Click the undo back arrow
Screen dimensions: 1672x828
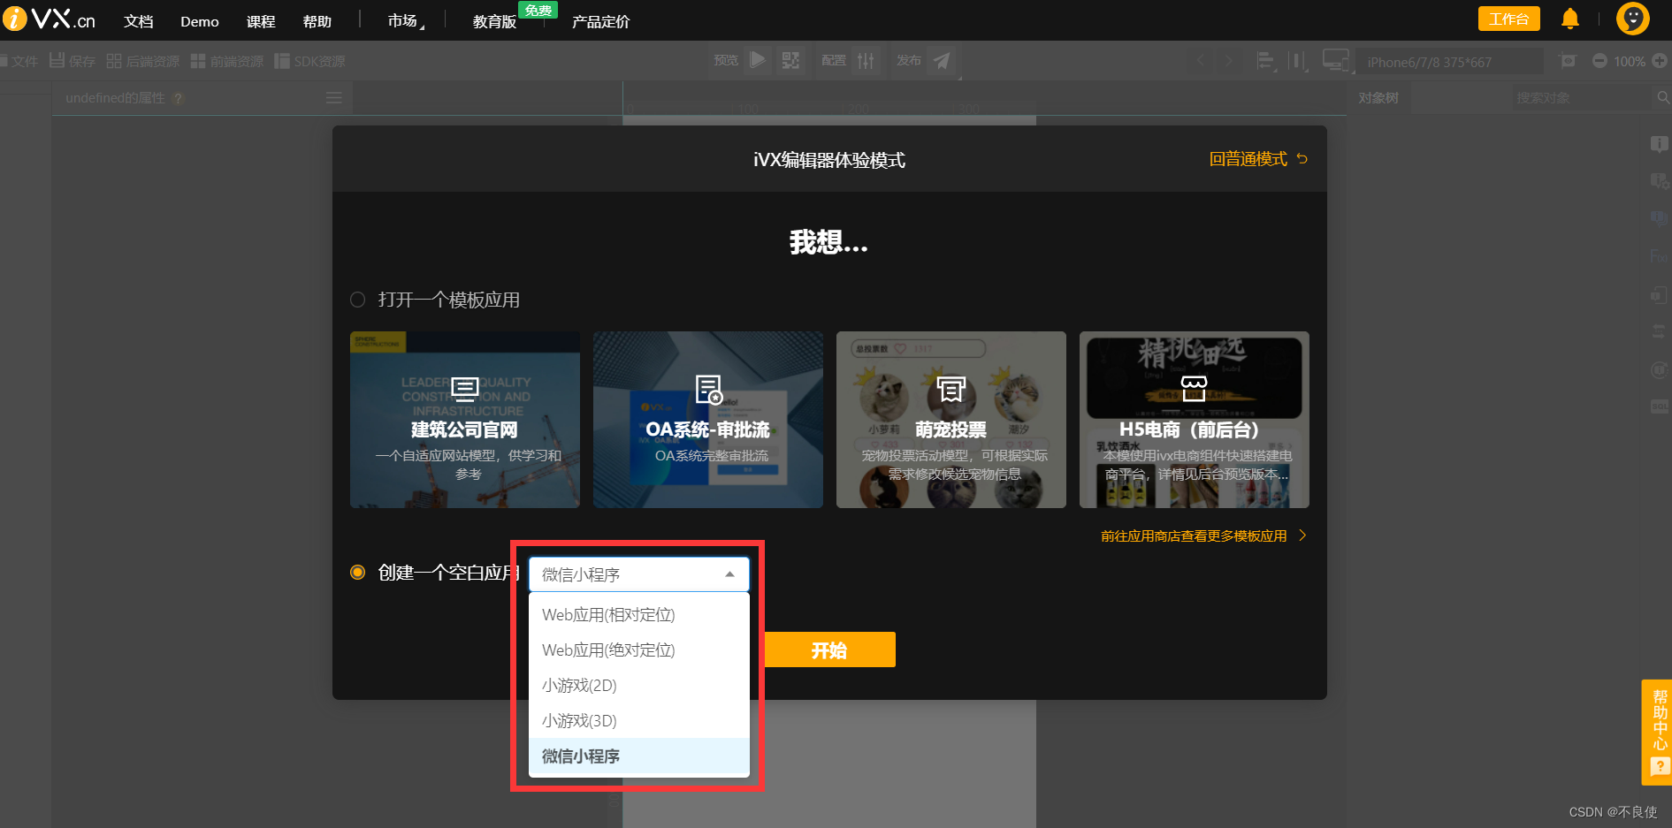pyautogui.click(x=1201, y=61)
